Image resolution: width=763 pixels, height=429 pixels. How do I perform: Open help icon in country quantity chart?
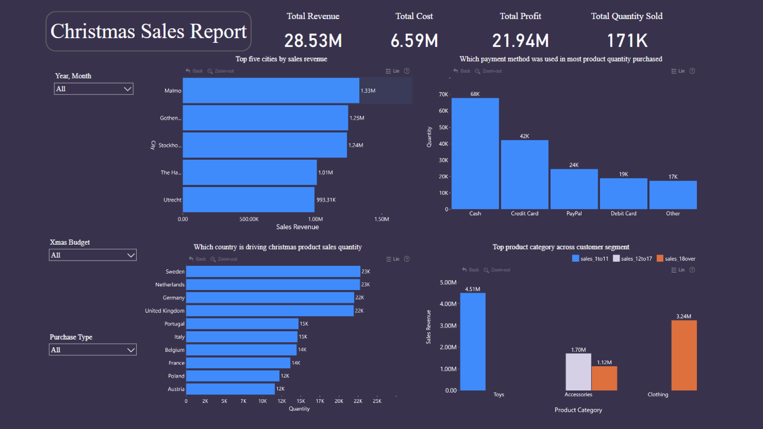click(x=407, y=259)
